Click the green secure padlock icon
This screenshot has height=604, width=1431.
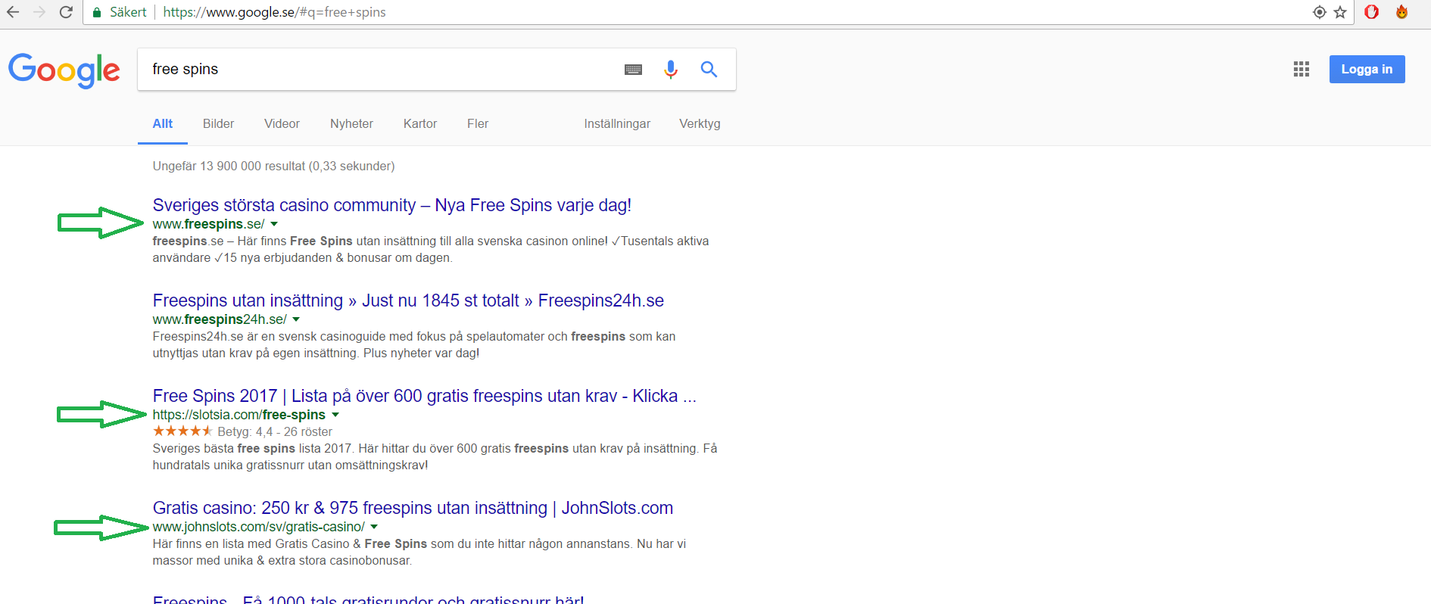96,12
